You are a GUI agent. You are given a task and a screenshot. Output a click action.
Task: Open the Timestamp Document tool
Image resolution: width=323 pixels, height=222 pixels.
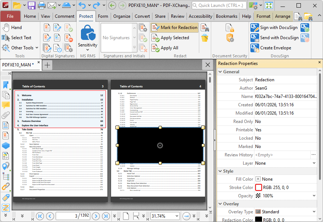(57, 48)
